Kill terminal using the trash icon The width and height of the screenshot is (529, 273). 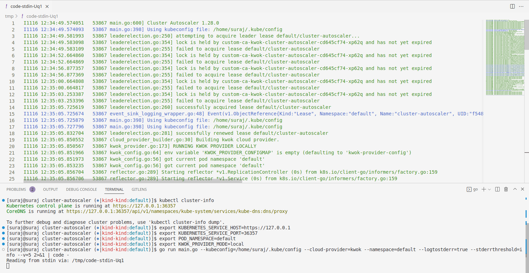tap(506, 189)
